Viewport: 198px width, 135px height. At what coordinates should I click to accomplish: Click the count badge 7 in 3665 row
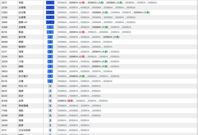tap(50, 22)
